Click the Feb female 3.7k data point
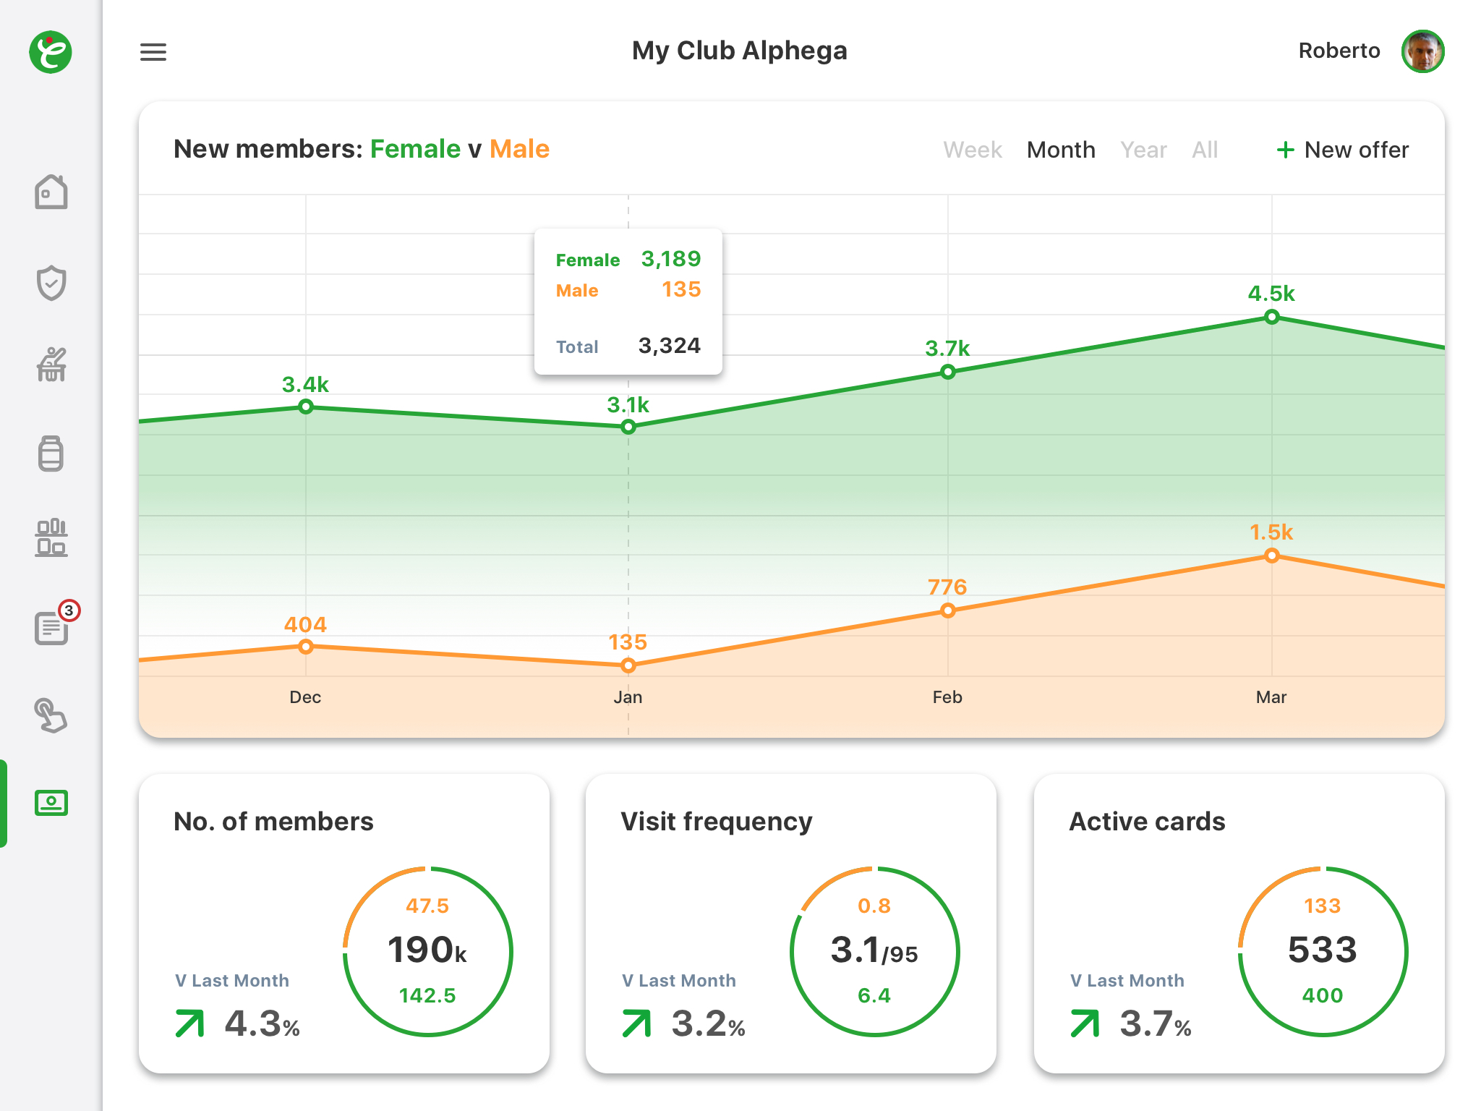This screenshot has width=1481, height=1111. (947, 372)
